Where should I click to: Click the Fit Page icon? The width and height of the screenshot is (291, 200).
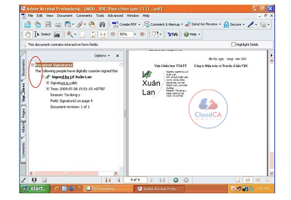click(x=93, y=34)
